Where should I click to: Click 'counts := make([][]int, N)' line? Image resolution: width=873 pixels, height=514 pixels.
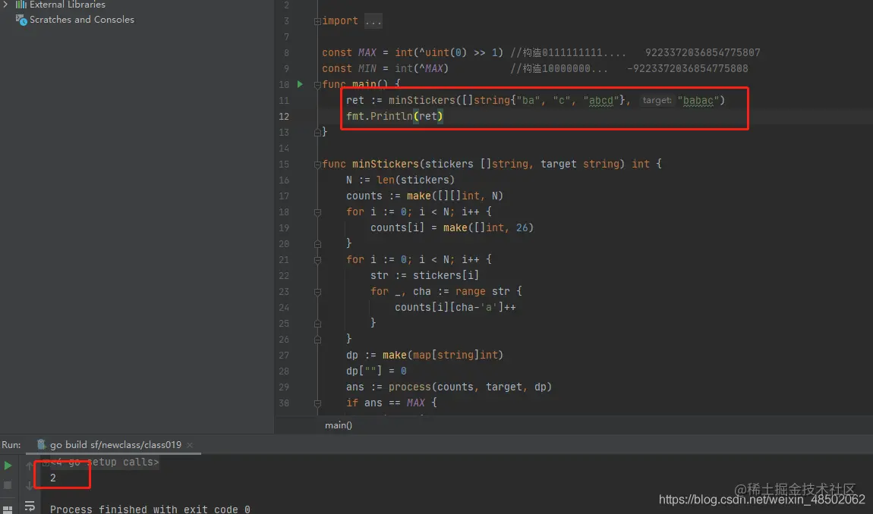tap(424, 196)
